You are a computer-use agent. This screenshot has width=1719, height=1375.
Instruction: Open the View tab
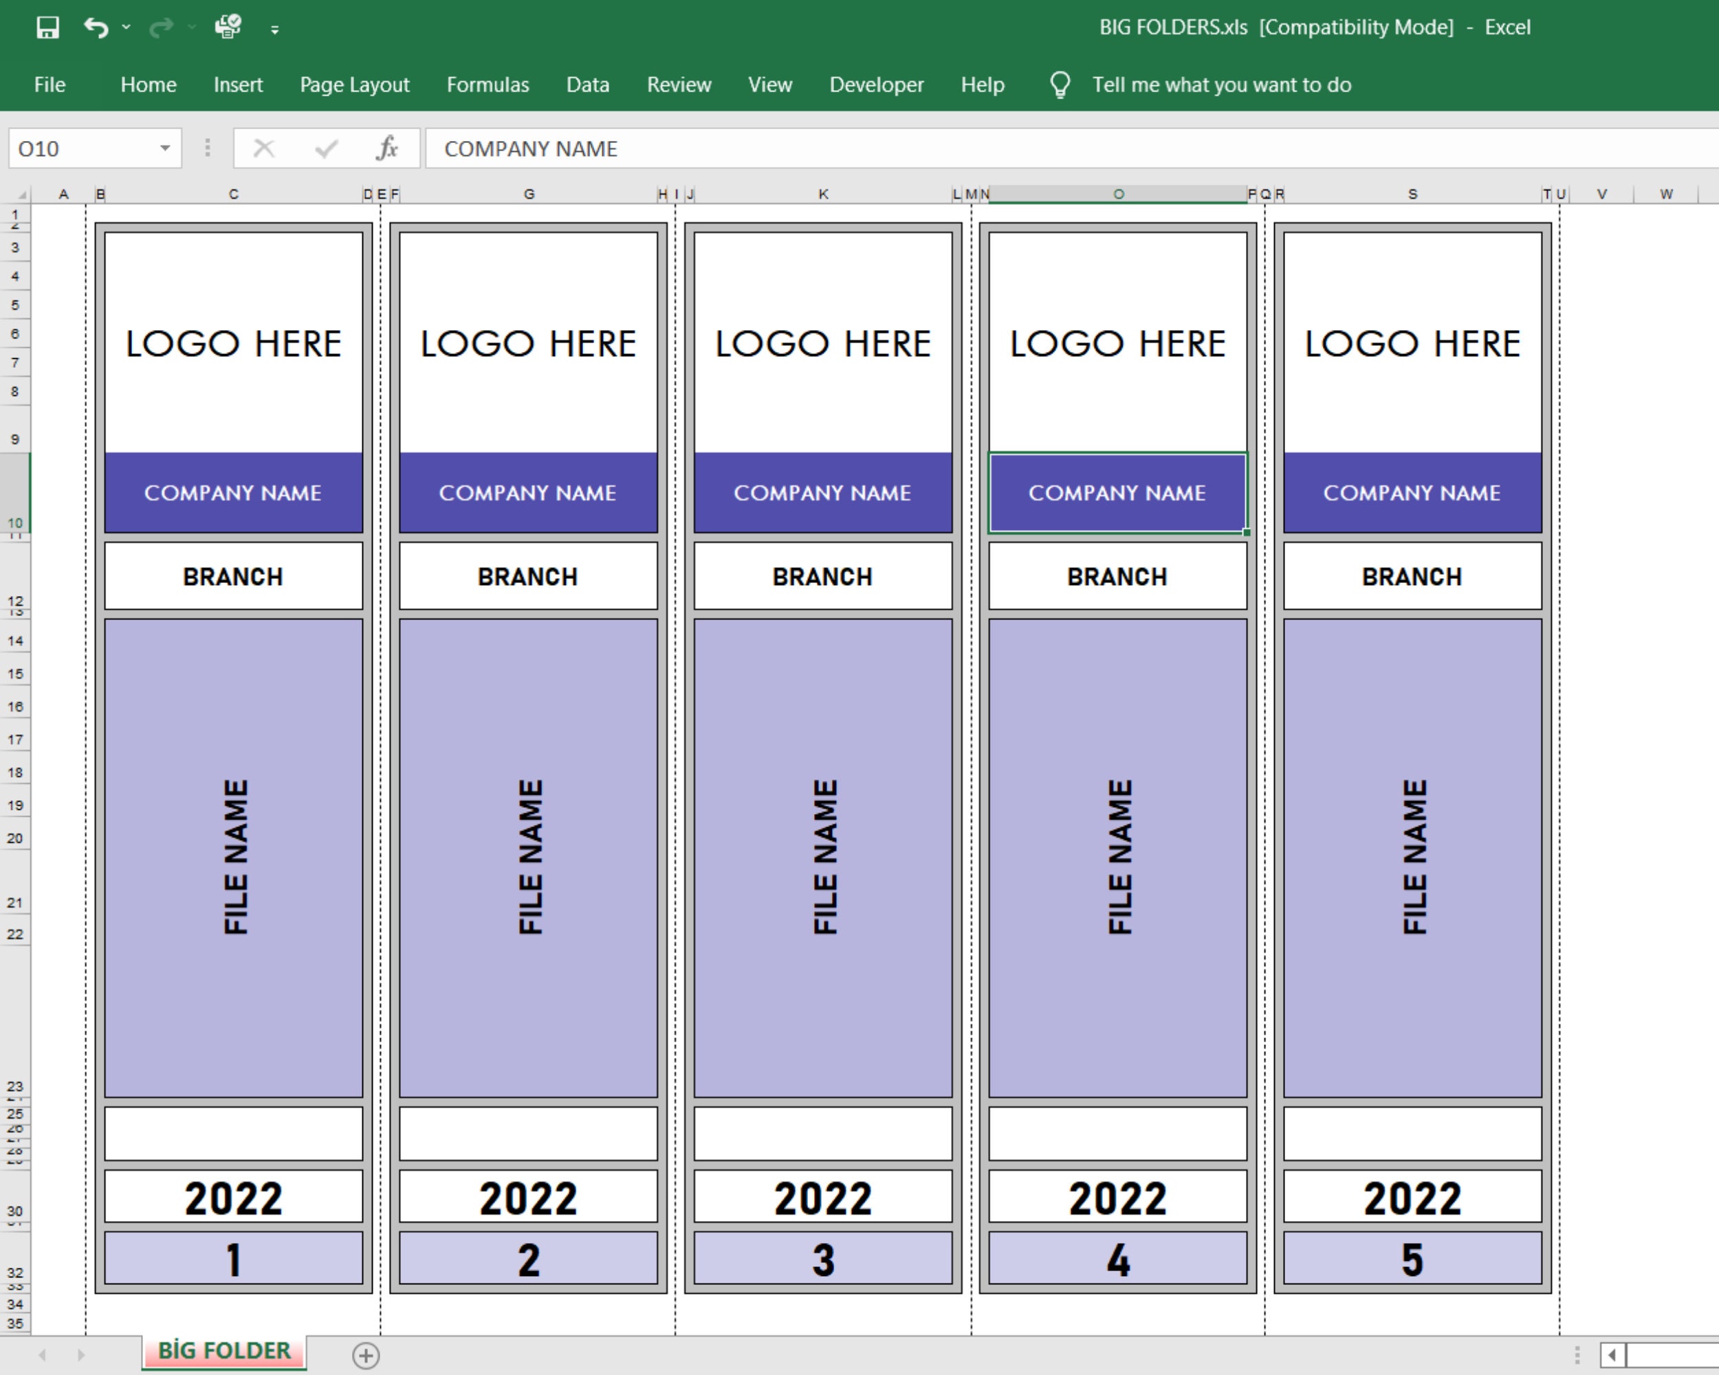click(x=769, y=85)
